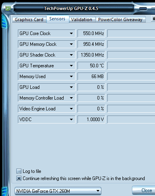Screen dimensions: 155x196
Task: Click the GPU Temperature history graph
Action: (x=131, y=66)
